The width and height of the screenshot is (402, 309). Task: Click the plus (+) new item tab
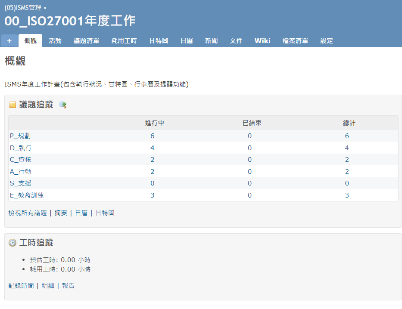pyautogui.click(x=9, y=40)
